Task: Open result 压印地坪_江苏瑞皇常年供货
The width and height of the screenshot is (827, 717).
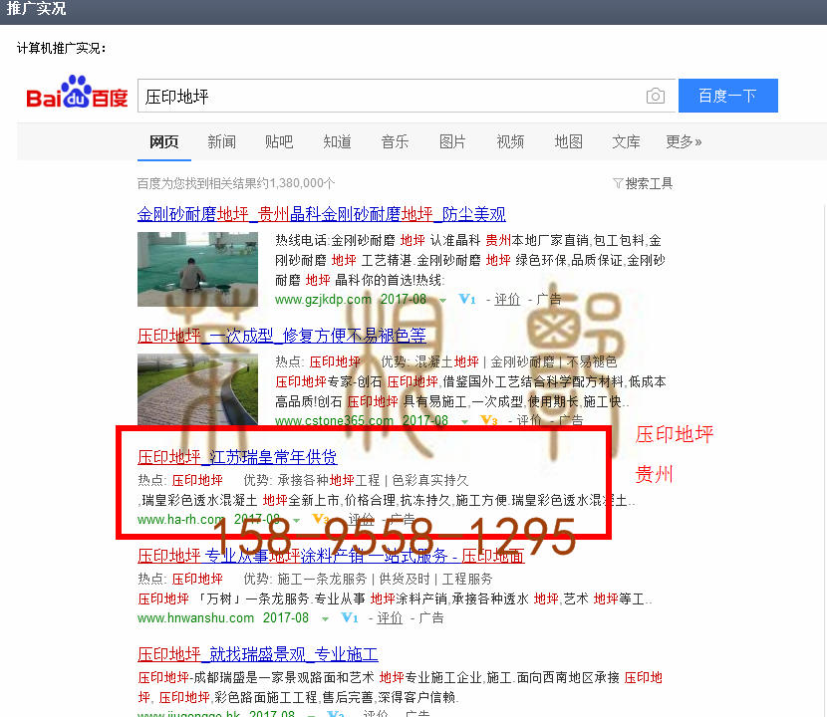Action: click(x=237, y=457)
